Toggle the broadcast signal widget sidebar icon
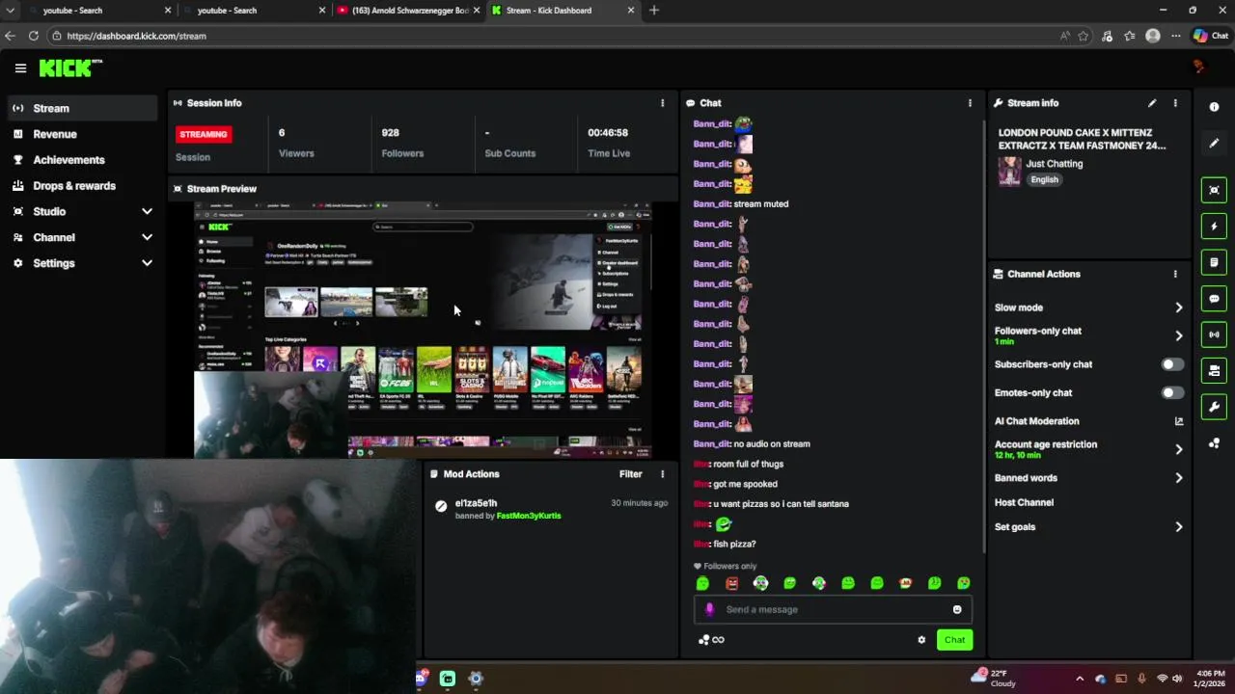Image resolution: width=1235 pixels, height=694 pixels. pyautogui.click(x=1214, y=334)
